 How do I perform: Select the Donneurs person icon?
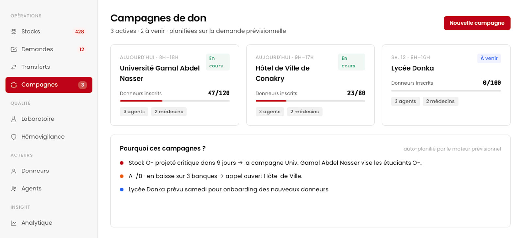(x=14, y=171)
